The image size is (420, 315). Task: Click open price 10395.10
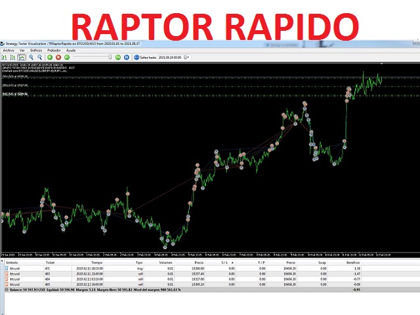(198, 284)
